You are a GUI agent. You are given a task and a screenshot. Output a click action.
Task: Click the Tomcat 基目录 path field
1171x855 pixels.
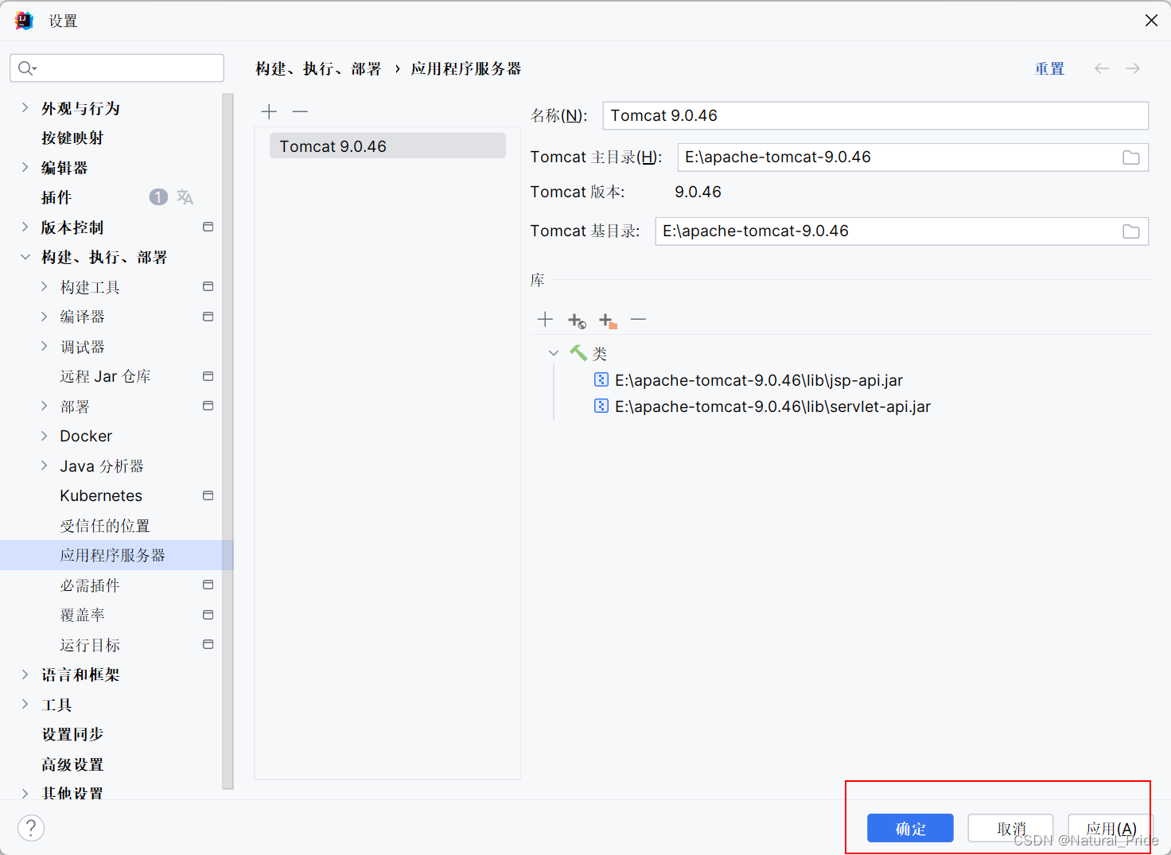[901, 231]
